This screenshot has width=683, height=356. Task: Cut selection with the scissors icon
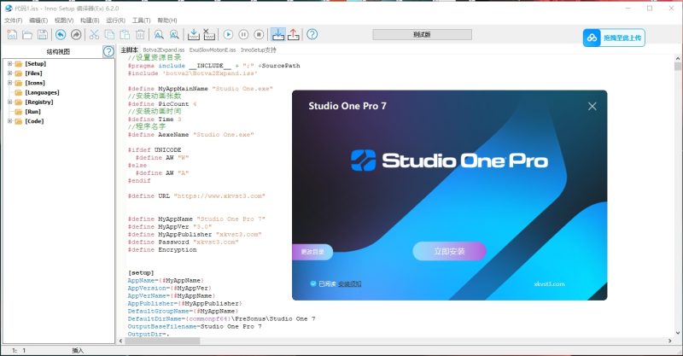(94, 34)
